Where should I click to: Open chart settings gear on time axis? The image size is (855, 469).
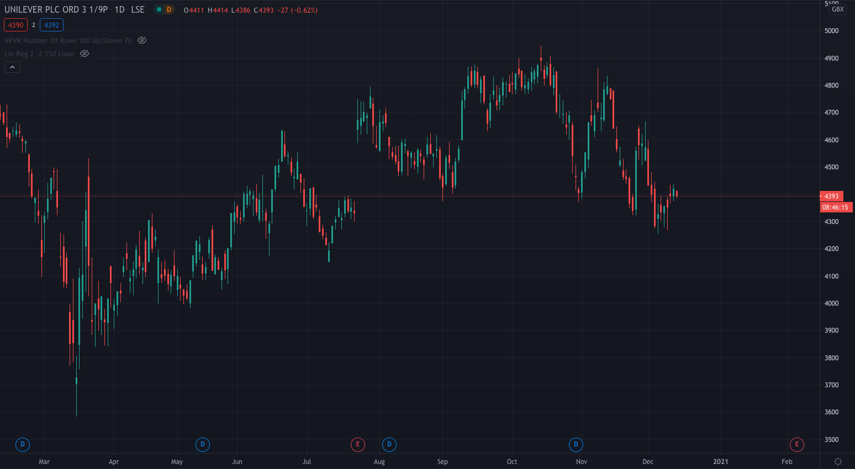(838, 461)
